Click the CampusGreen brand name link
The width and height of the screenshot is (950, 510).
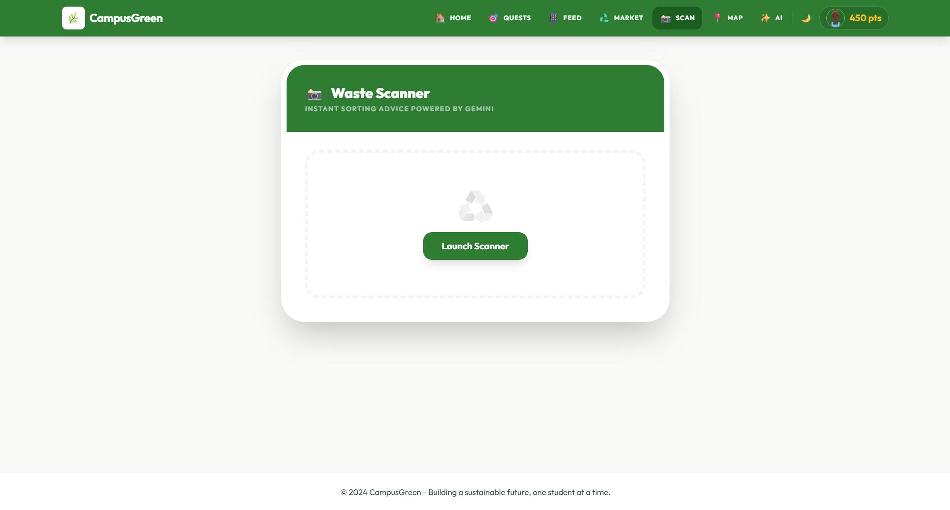click(126, 18)
